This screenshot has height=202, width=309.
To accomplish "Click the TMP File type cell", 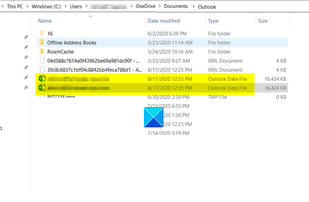I will [217, 97].
